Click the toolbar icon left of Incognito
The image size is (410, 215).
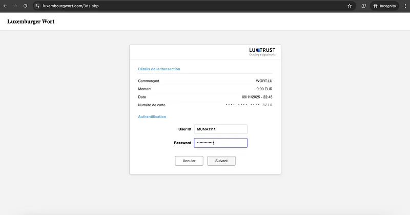tap(363, 6)
